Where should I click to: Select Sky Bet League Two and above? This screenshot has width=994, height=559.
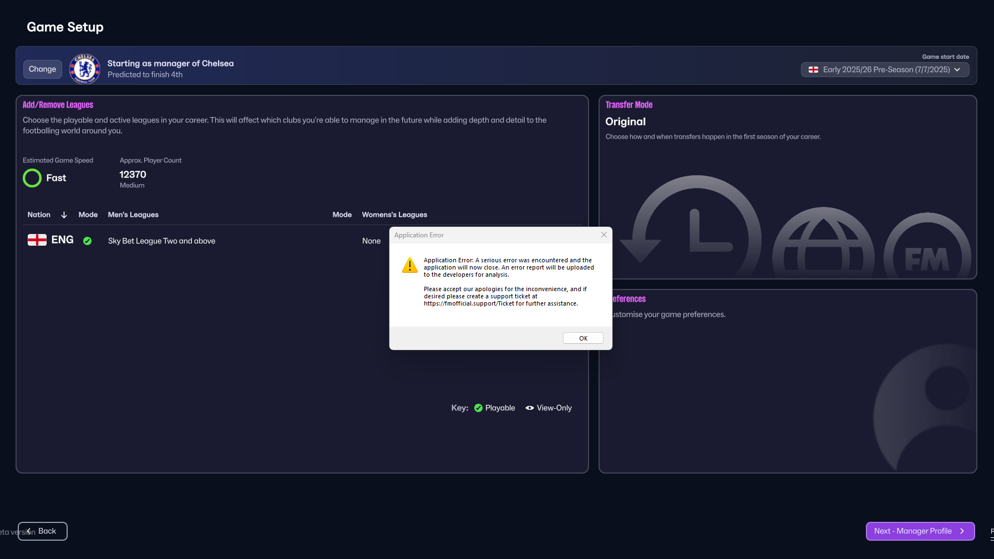[161, 241]
